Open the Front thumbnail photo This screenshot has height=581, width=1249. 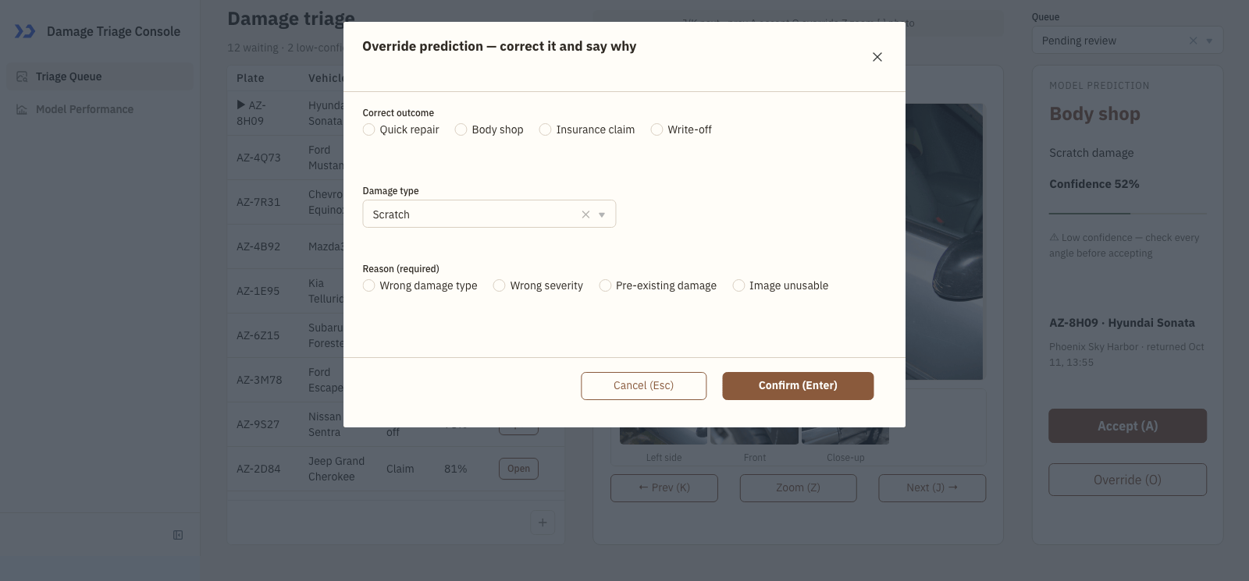(x=755, y=435)
